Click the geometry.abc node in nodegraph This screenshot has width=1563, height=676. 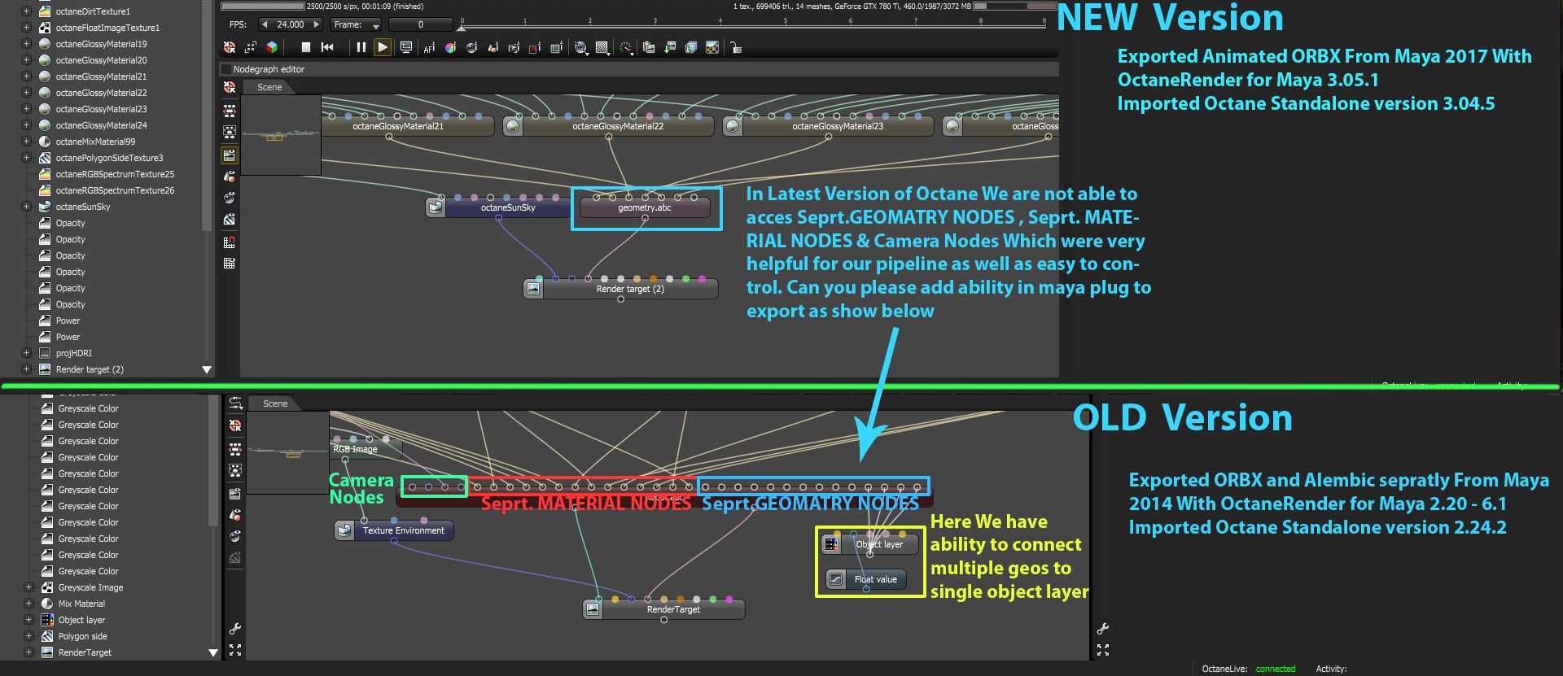(x=645, y=207)
